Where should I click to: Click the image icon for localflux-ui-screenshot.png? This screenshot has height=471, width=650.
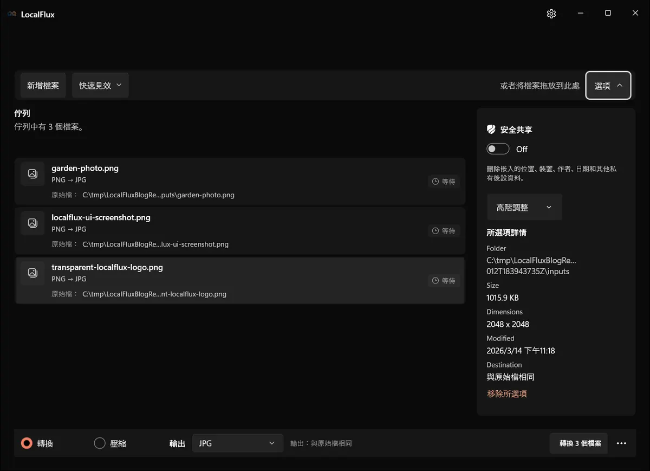[x=32, y=223]
